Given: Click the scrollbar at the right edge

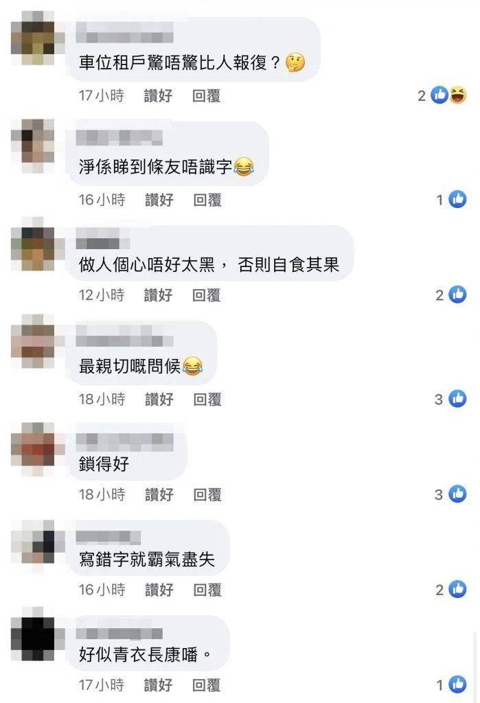Looking at the screenshot, I should click(475, 667).
